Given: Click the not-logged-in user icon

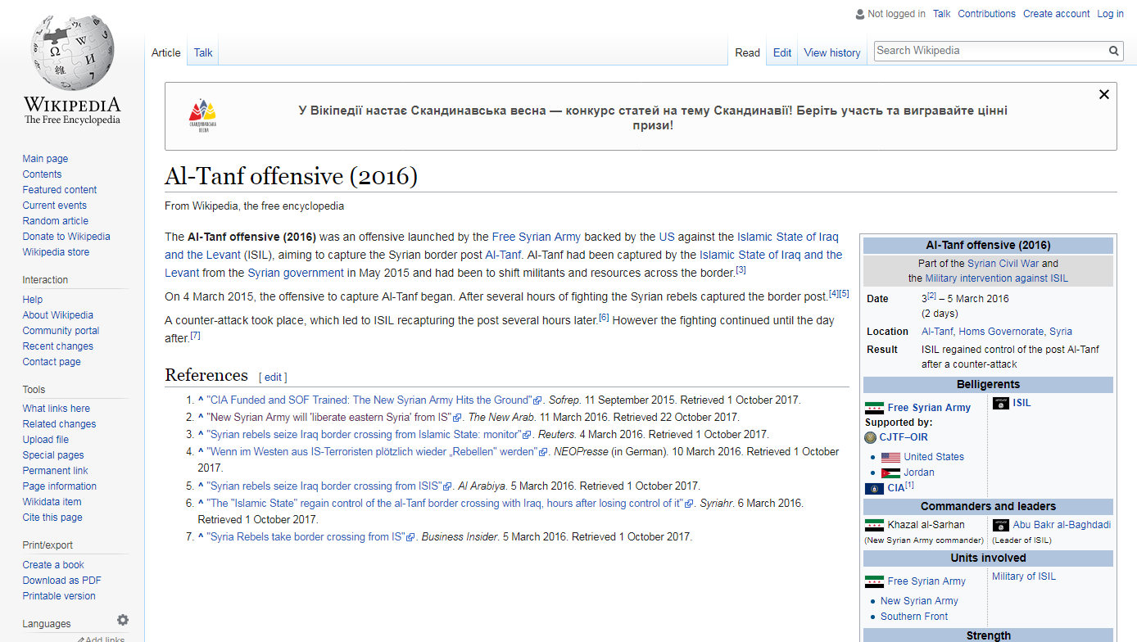Looking at the screenshot, I should pyautogui.click(x=860, y=14).
